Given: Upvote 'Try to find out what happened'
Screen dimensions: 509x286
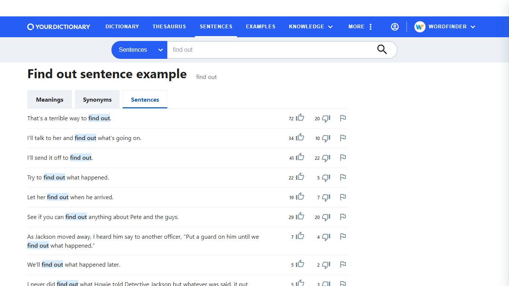Looking at the screenshot, I should [x=300, y=177].
